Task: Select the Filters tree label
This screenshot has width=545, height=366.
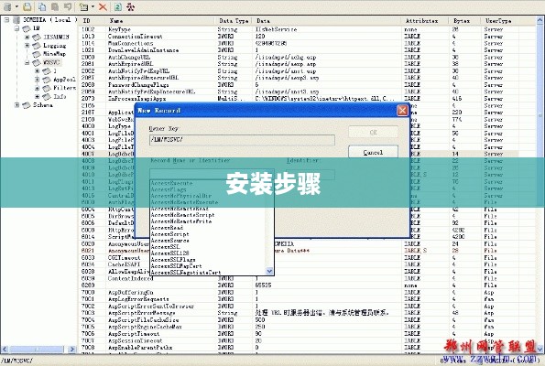Action: 64,88
